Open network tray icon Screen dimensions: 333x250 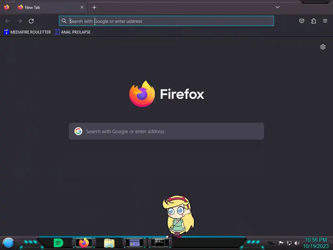[x=289, y=243]
